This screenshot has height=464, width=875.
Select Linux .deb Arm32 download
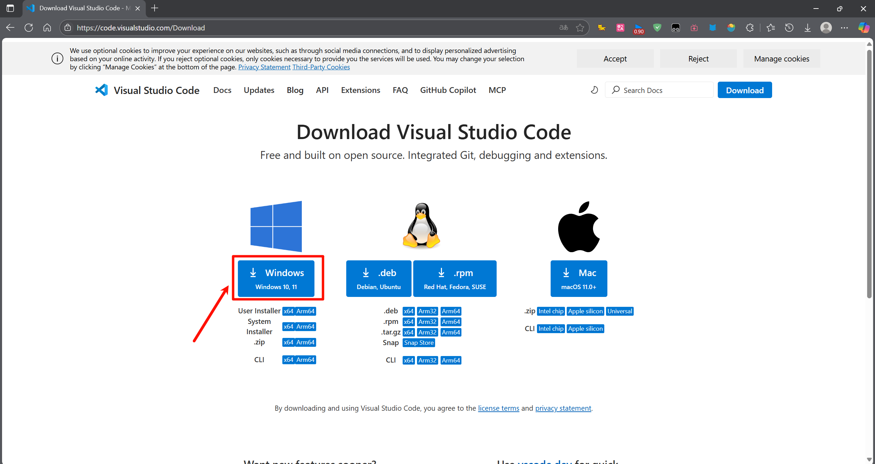click(427, 311)
